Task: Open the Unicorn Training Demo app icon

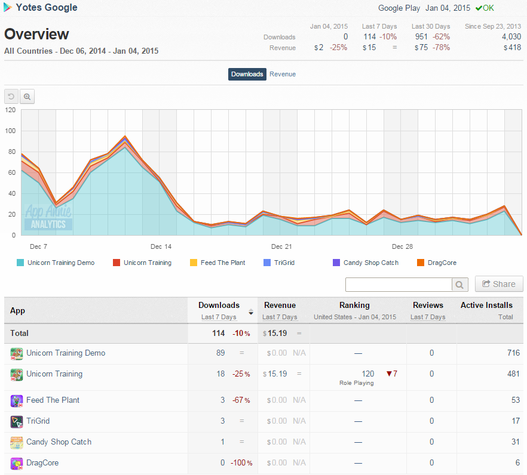Action: click(x=17, y=354)
